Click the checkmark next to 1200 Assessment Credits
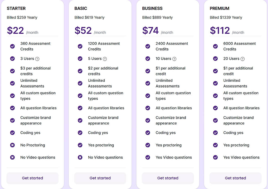 80,46
